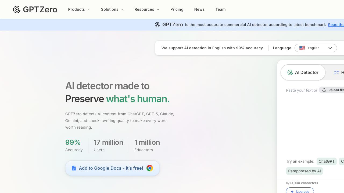Open the Products menu
Screen dimensions: 344x193
pyautogui.click(x=79, y=9)
